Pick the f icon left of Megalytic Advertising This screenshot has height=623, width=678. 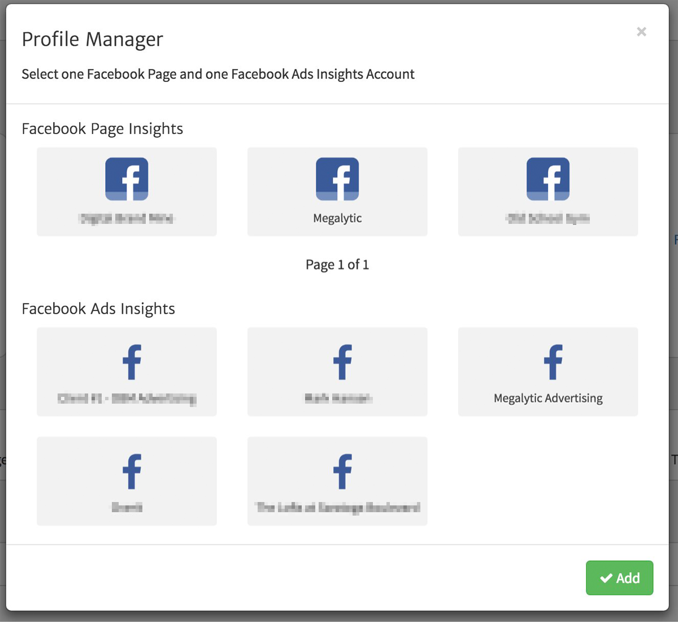342,362
